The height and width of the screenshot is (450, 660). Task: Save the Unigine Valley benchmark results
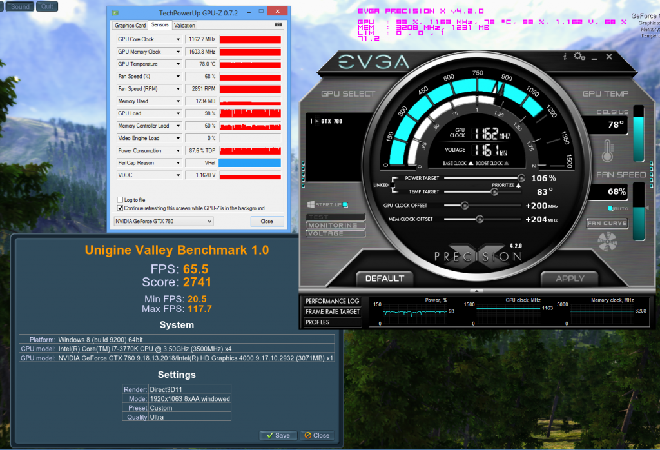(x=278, y=435)
